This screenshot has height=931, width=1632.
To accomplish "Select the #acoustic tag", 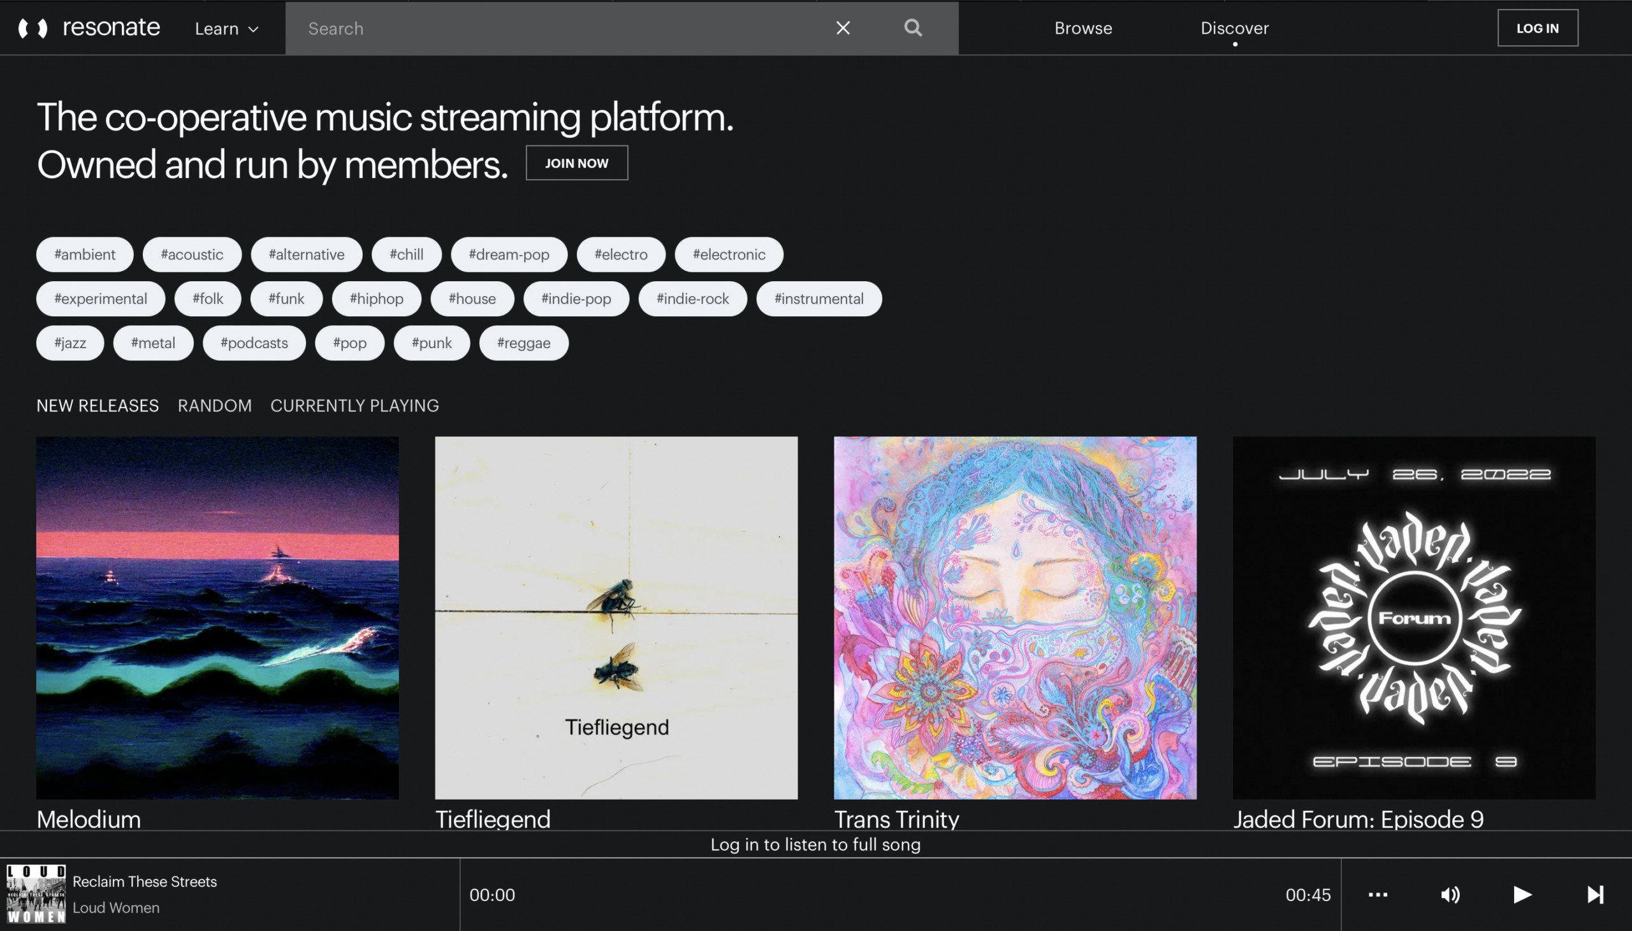I will [192, 254].
